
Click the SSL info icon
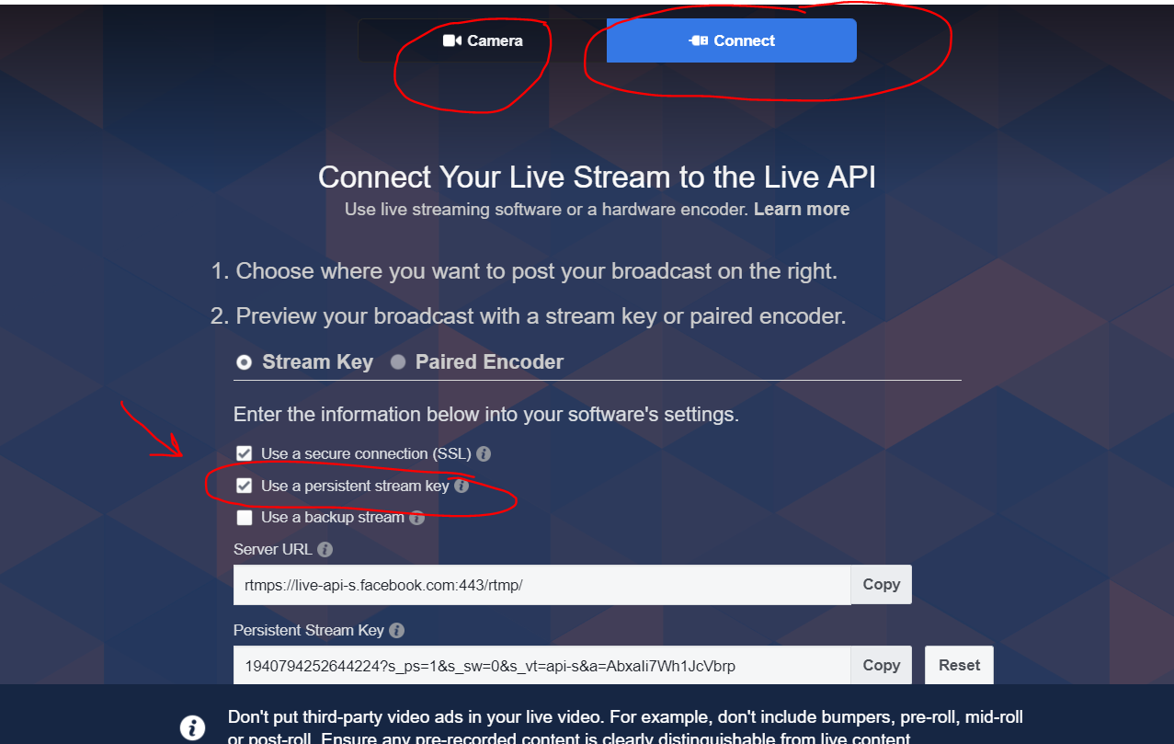pos(484,454)
